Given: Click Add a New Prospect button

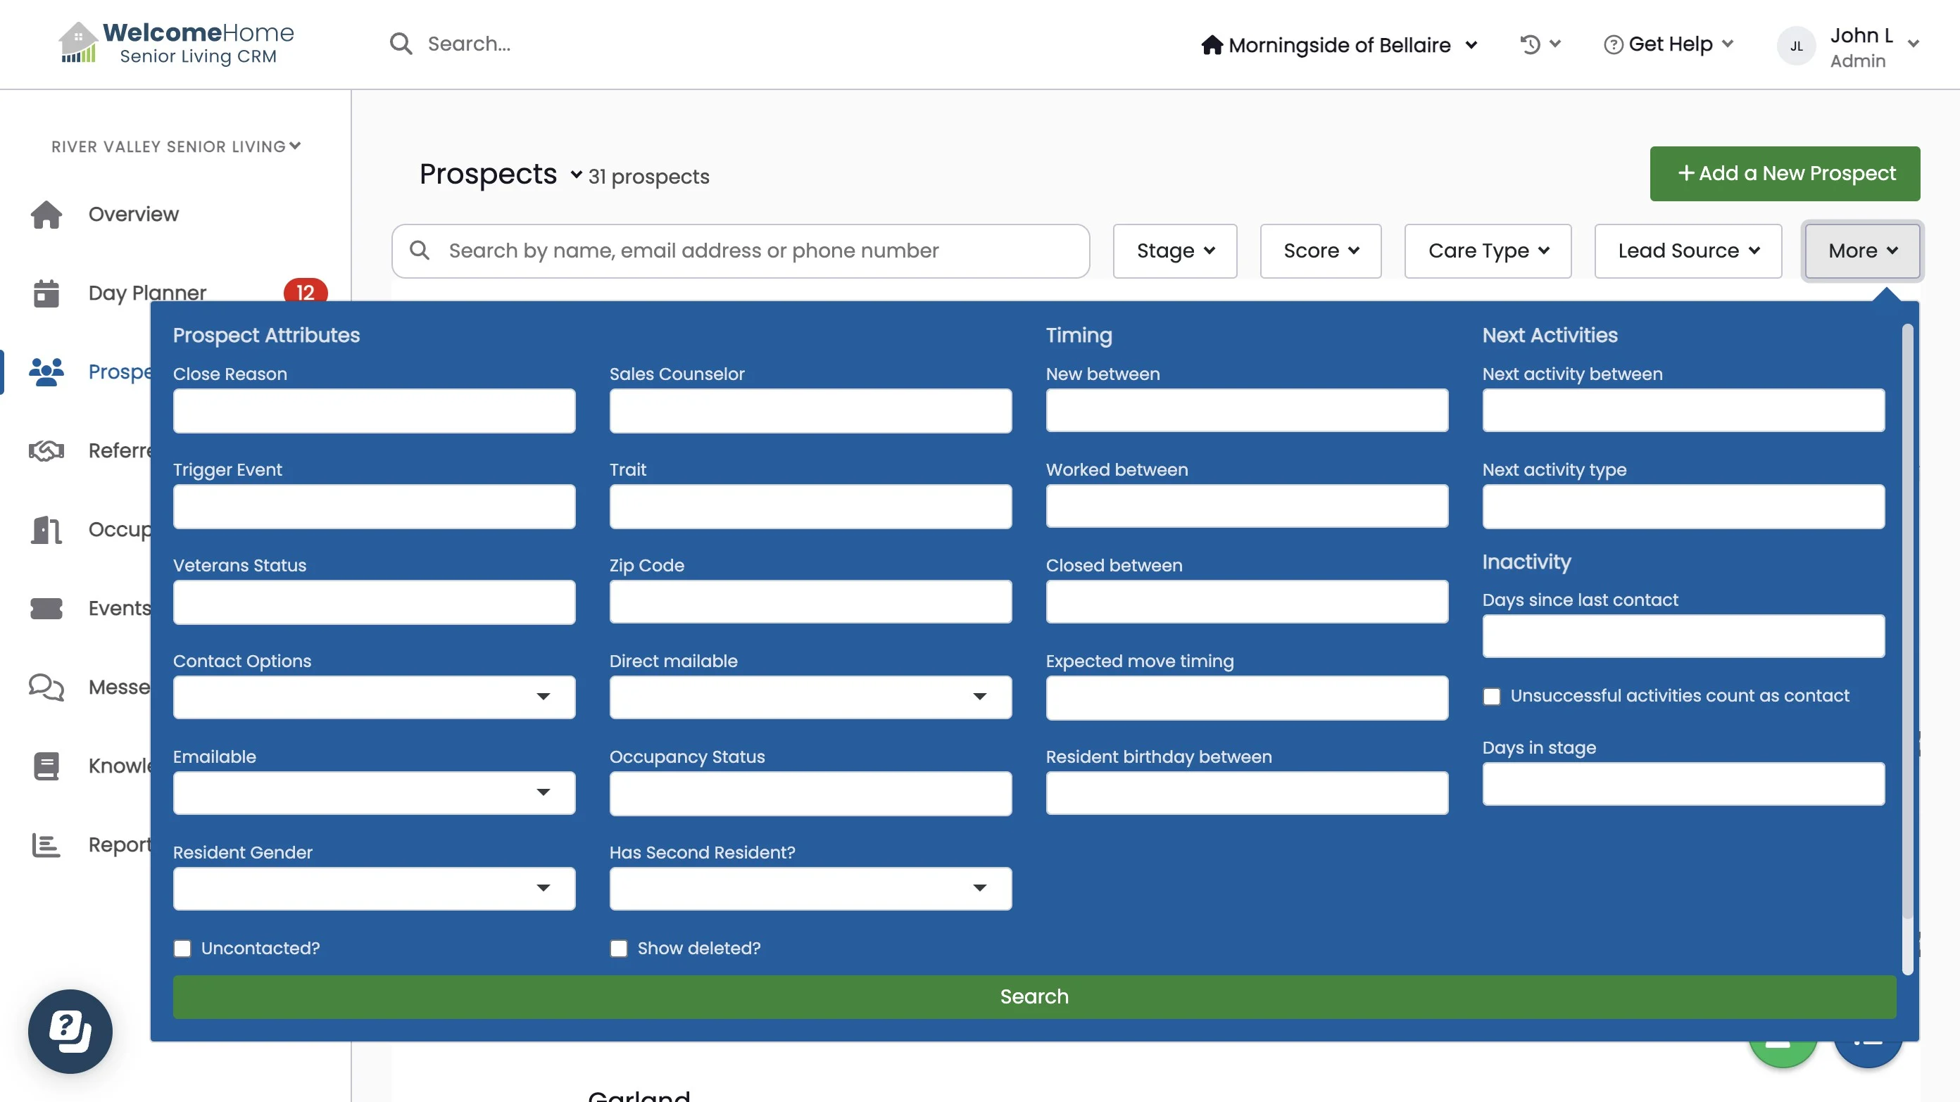Looking at the screenshot, I should (1784, 173).
